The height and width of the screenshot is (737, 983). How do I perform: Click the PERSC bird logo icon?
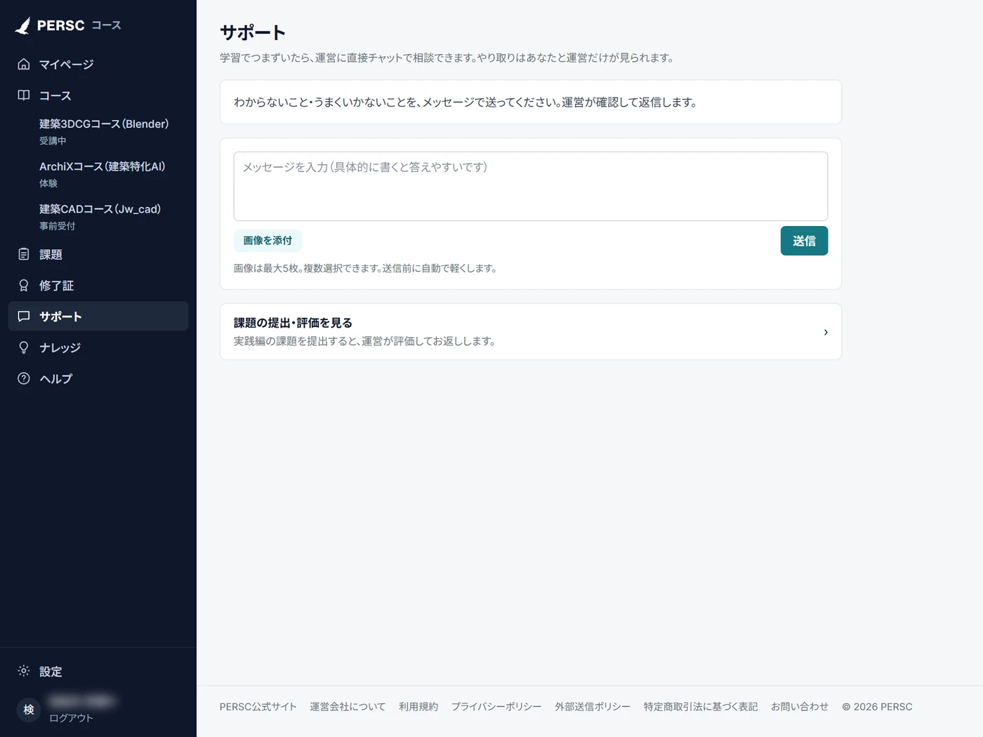click(x=22, y=26)
